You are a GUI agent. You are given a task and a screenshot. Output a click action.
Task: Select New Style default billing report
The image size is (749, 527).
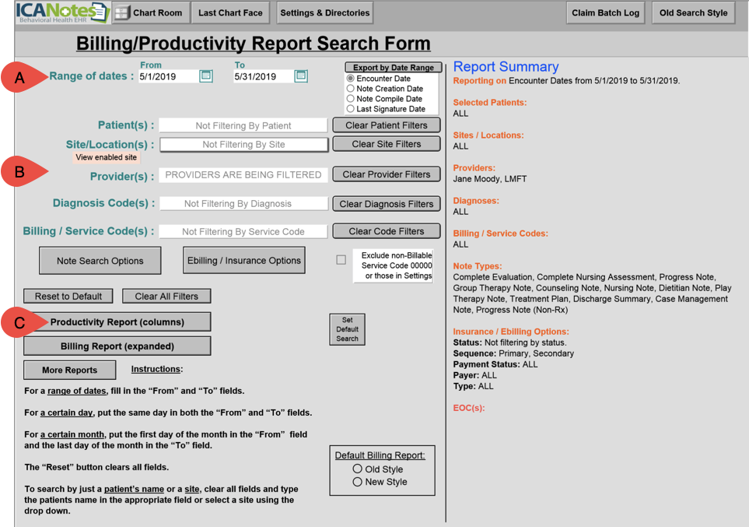(357, 482)
